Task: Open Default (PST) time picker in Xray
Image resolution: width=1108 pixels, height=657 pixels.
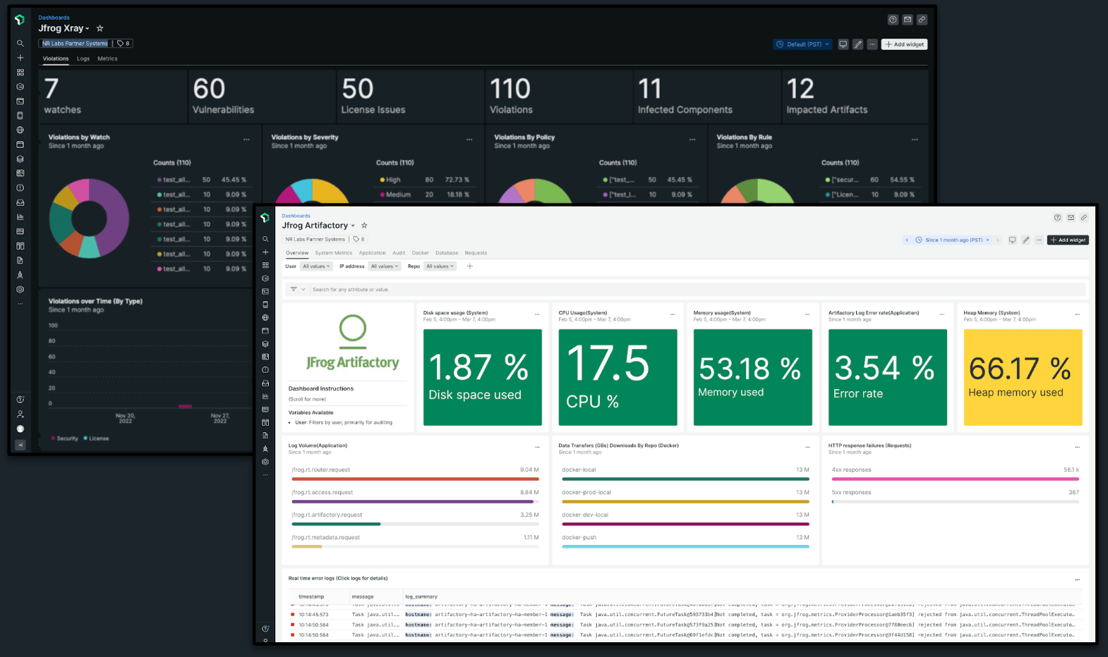Action: click(x=803, y=44)
